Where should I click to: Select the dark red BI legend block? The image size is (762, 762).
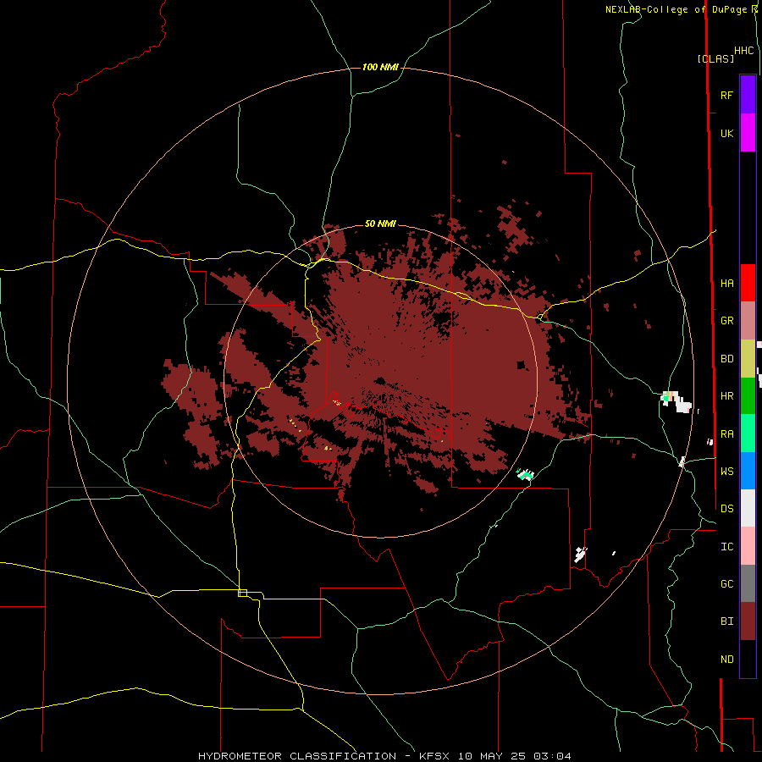[748, 621]
